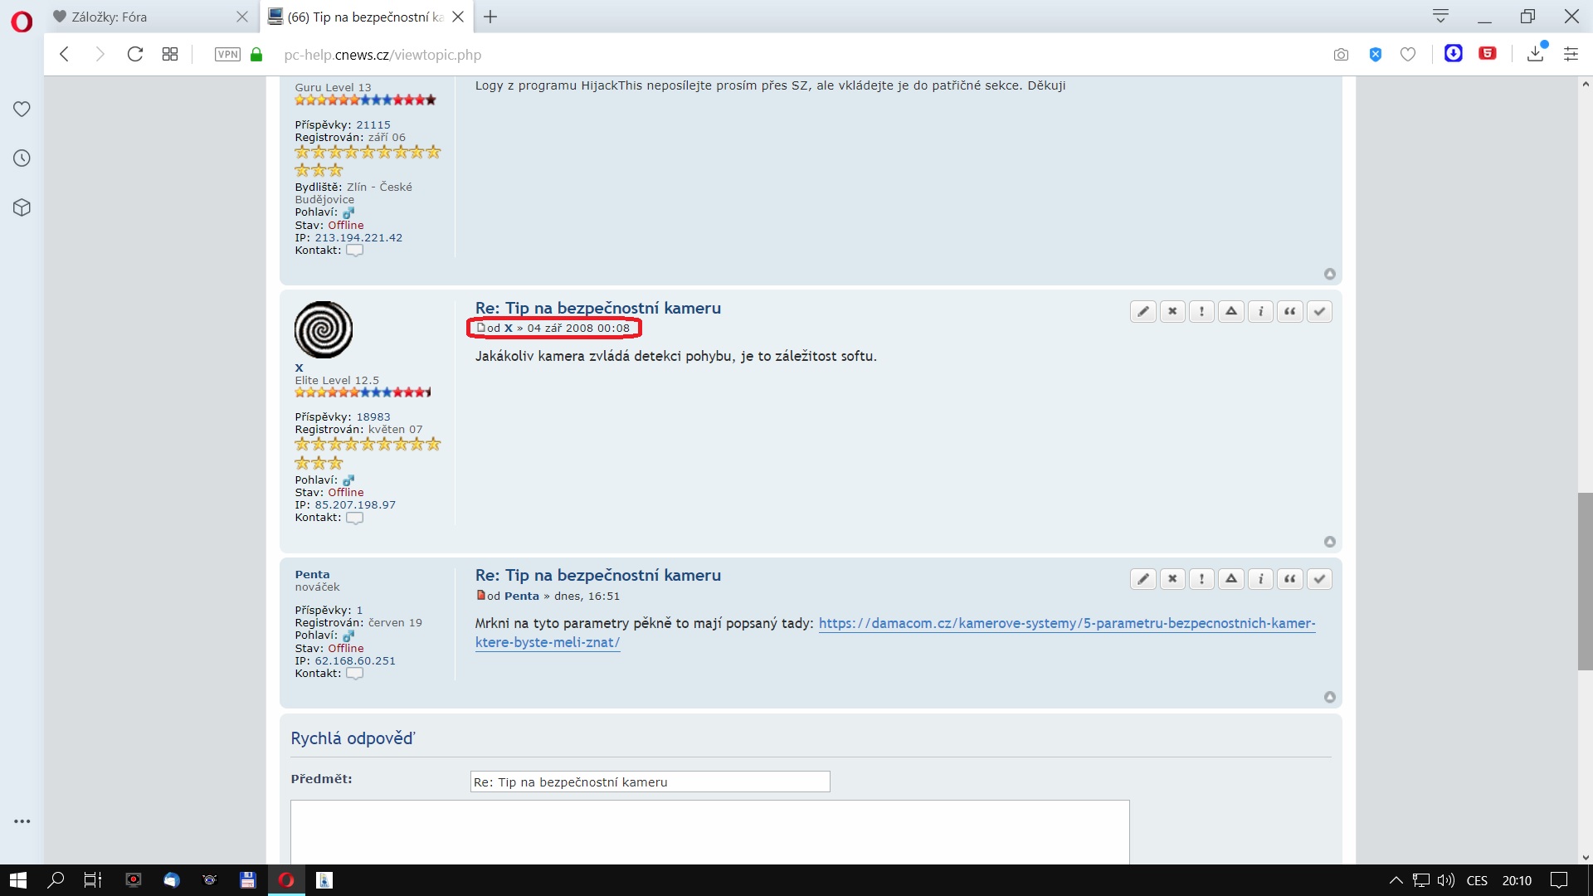The image size is (1593, 896).
Task: Click info icon on X's post
Action: (x=1260, y=311)
